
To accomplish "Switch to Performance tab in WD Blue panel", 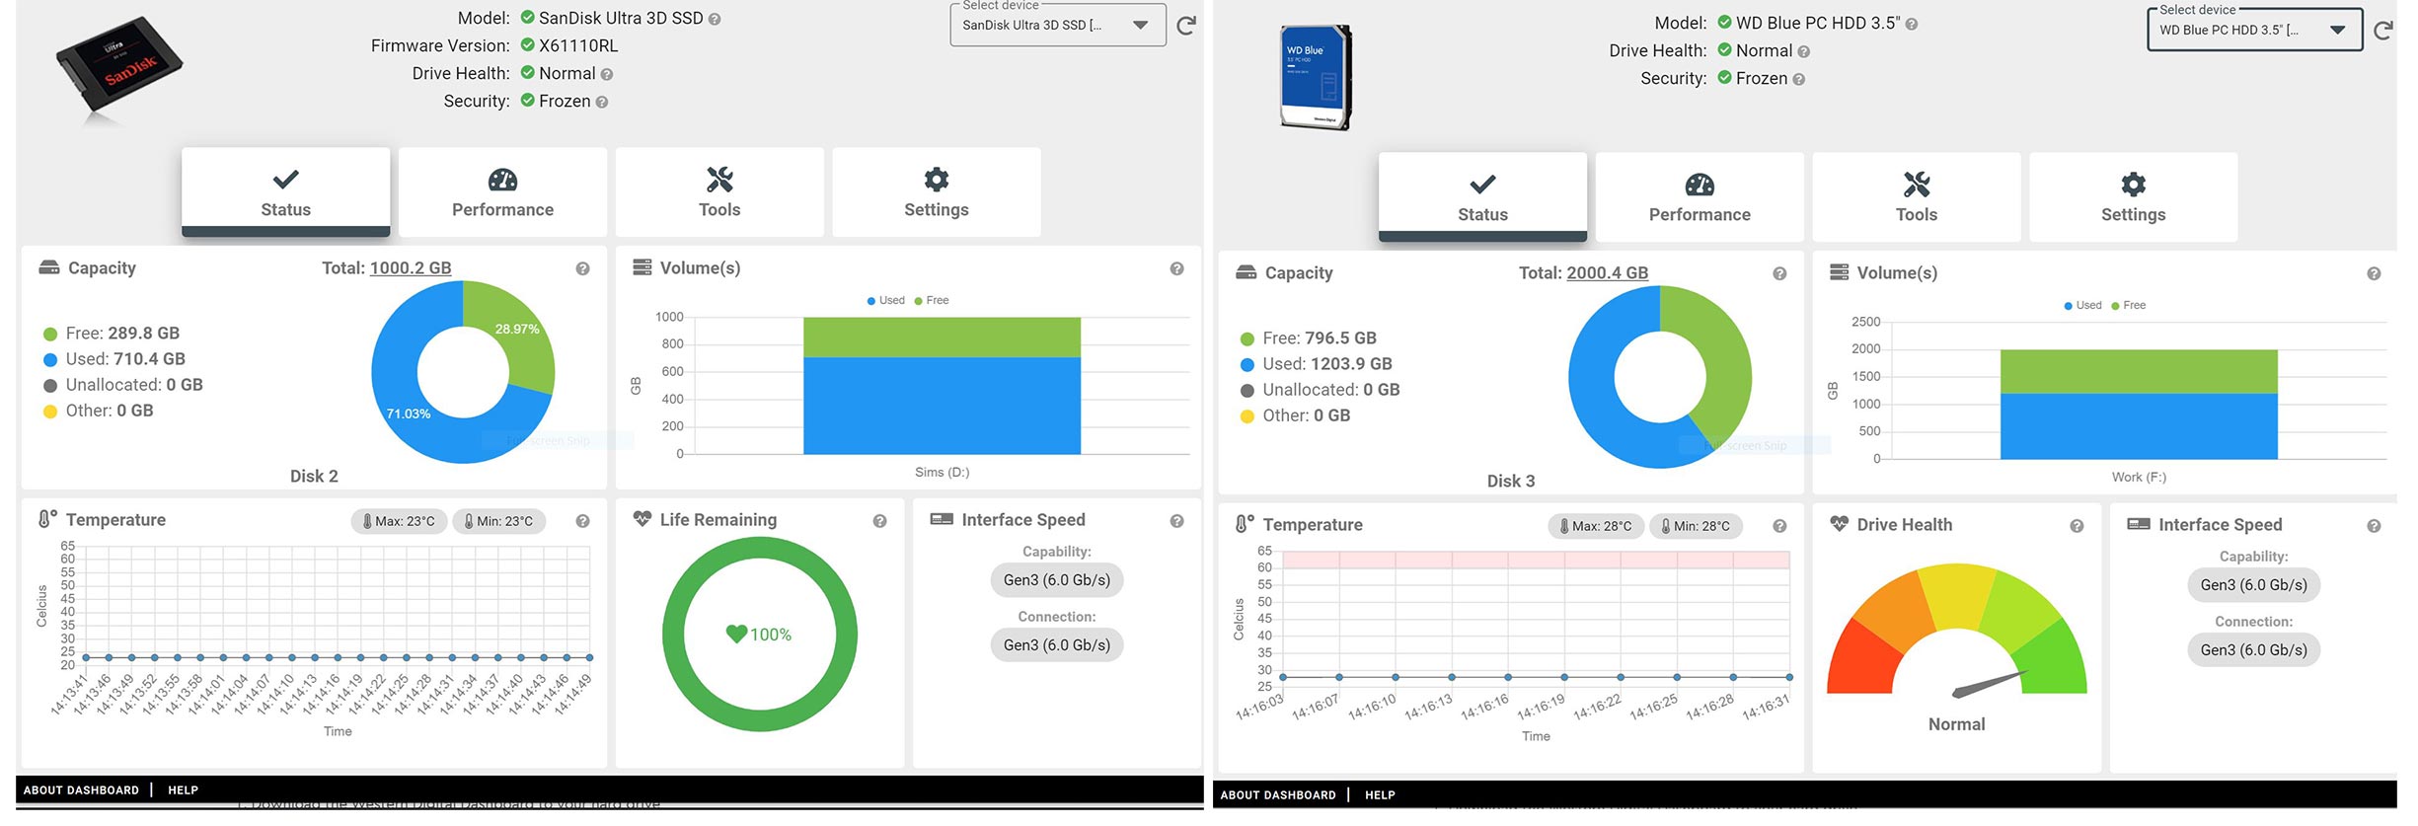I will click(x=1700, y=196).
